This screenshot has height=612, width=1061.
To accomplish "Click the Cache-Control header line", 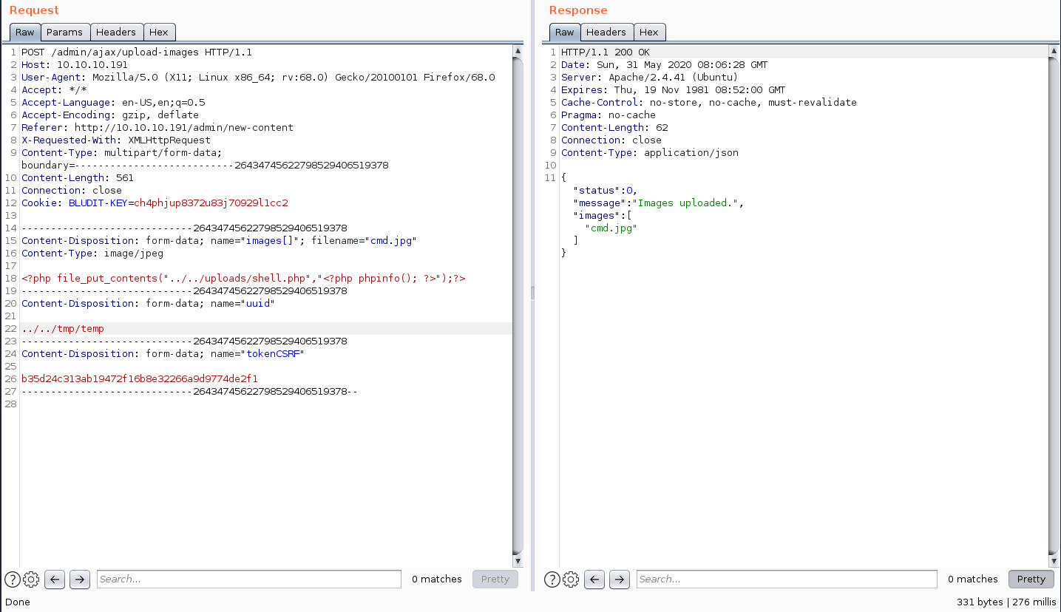I will (709, 103).
